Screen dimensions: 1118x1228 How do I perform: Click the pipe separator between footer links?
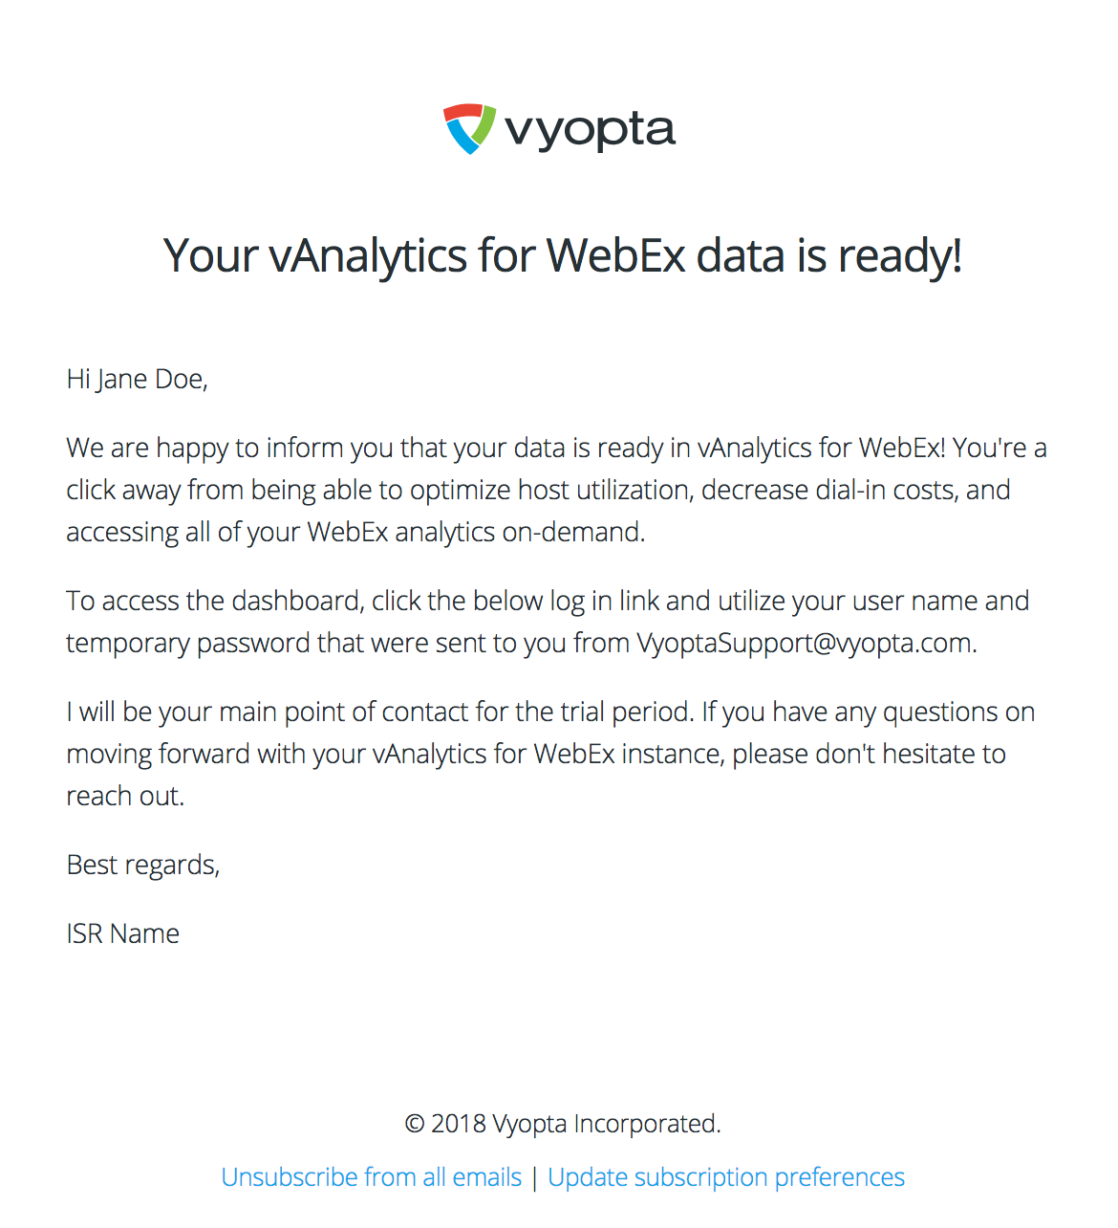pos(535,1177)
